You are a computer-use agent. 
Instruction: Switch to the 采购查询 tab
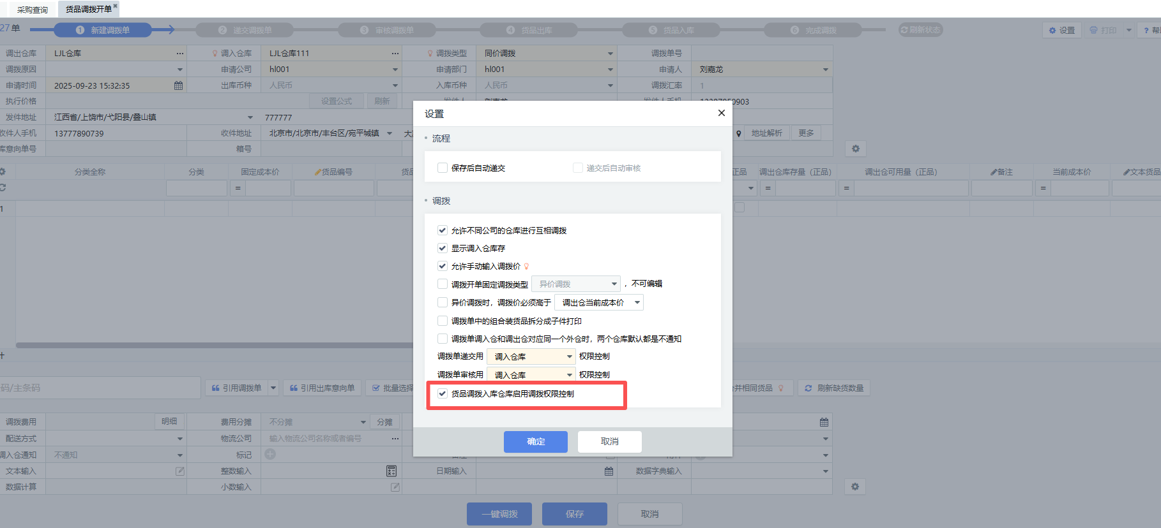coord(32,10)
